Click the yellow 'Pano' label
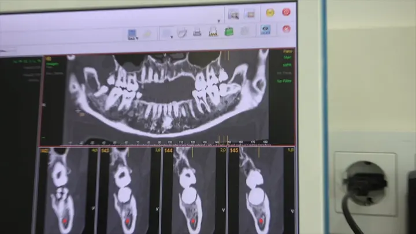This screenshot has height=234, width=416. click(287, 51)
